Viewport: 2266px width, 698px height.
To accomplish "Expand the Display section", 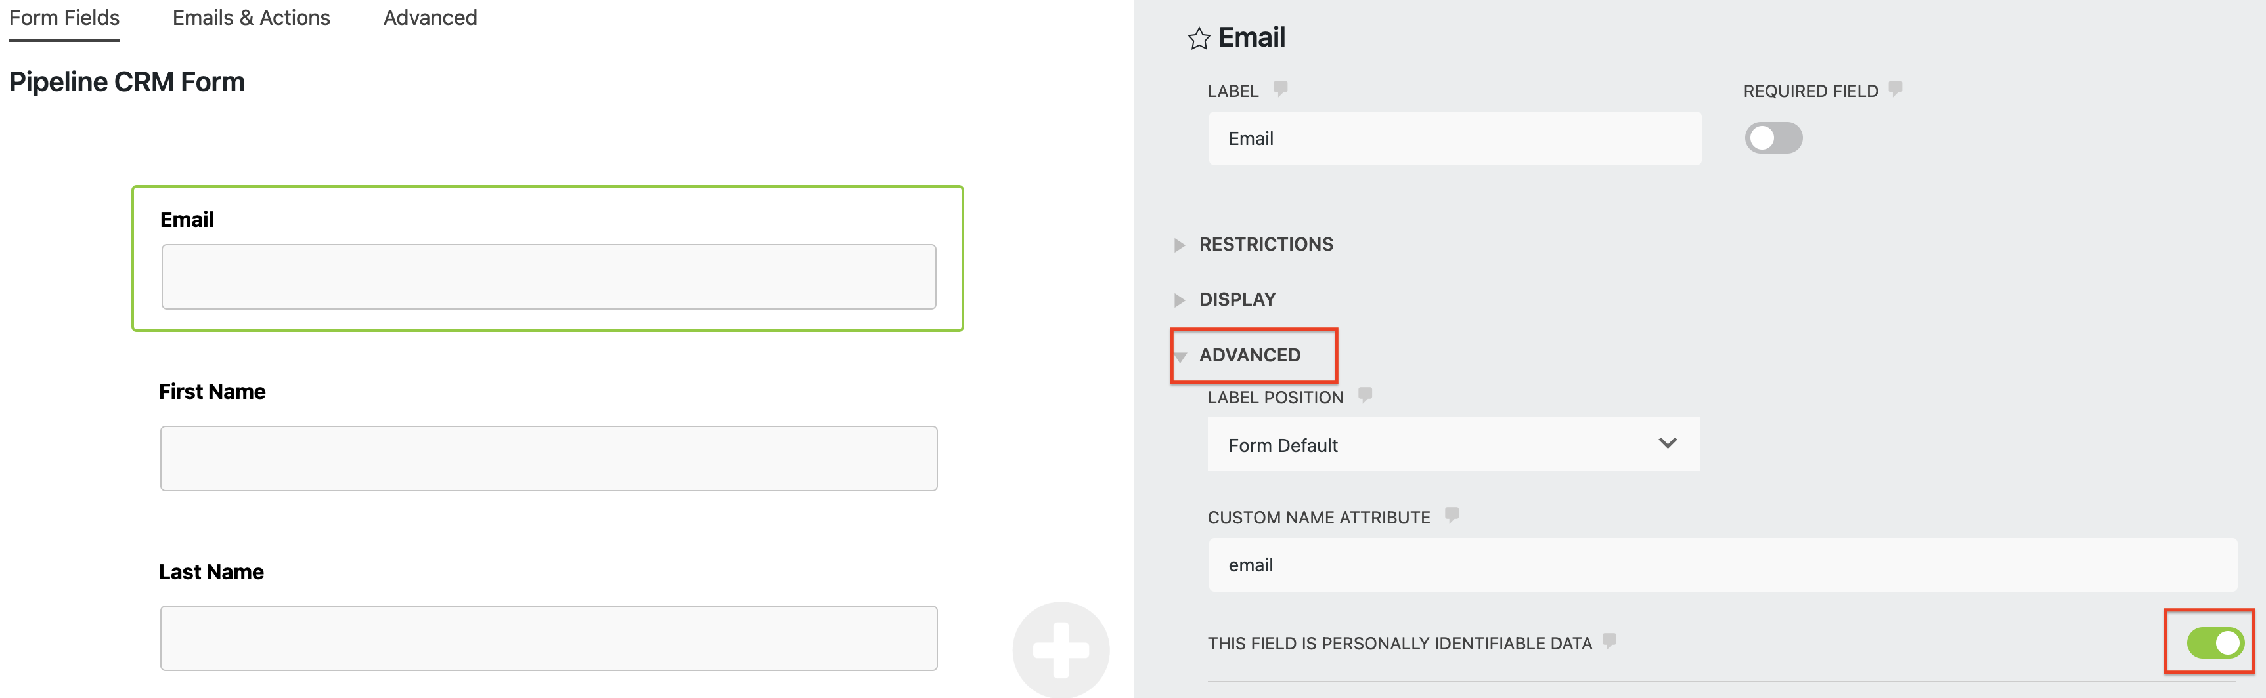I will (x=1236, y=300).
